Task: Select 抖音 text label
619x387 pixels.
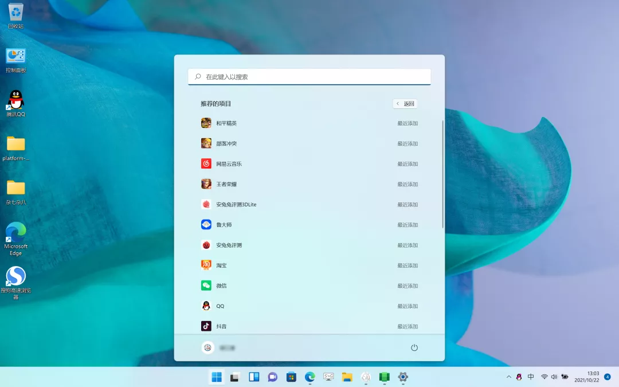Action: [x=221, y=326]
